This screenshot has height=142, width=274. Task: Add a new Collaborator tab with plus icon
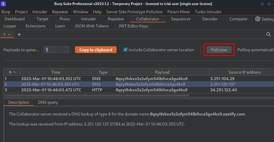pos(19,34)
